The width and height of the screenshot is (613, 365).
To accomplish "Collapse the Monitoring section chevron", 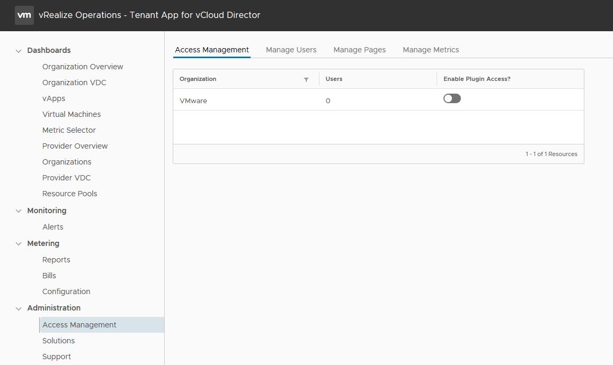I will pyautogui.click(x=19, y=211).
